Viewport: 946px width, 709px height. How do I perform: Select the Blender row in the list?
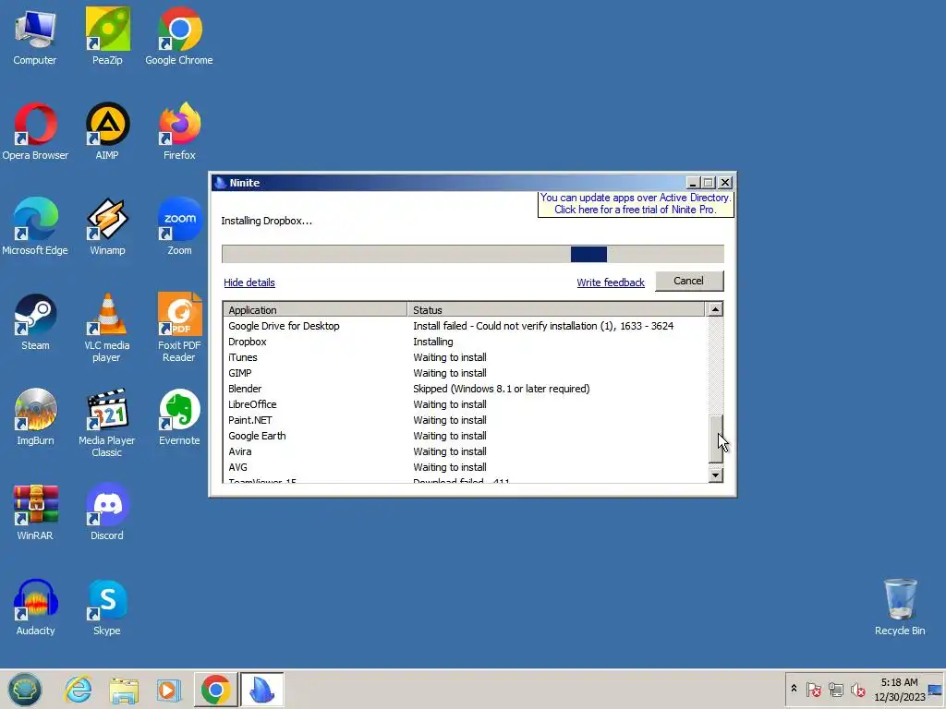tap(465, 389)
